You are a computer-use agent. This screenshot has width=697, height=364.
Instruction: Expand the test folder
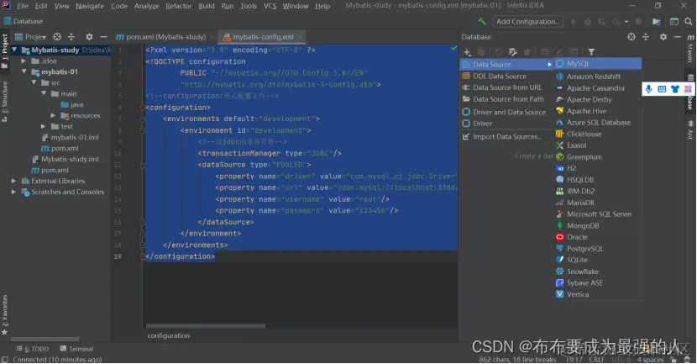click(x=44, y=126)
